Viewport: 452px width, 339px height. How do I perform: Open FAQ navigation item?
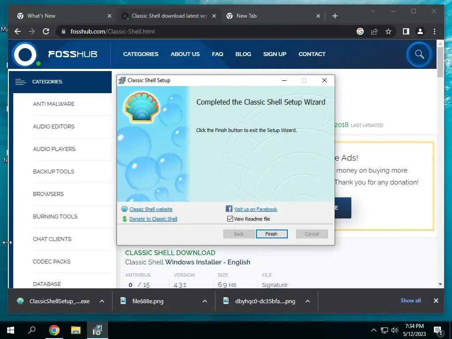pos(218,54)
